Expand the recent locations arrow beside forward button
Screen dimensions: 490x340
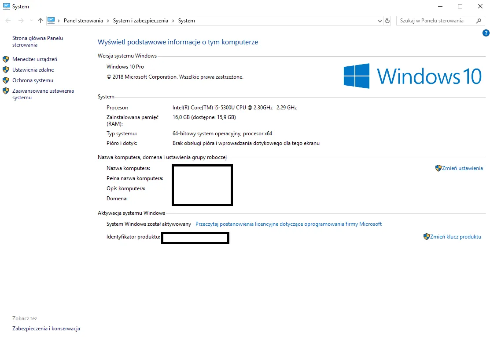(x=31, y=20)
